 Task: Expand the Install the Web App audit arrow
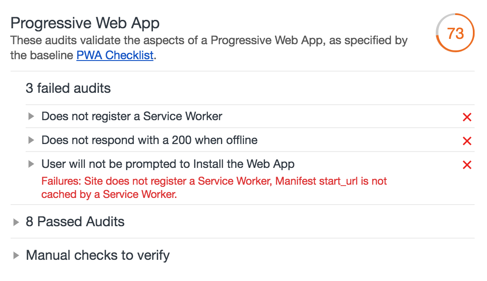point(31,164)
